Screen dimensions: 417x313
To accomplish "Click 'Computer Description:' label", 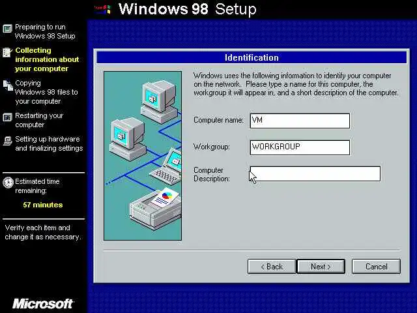I will [212, 174].
